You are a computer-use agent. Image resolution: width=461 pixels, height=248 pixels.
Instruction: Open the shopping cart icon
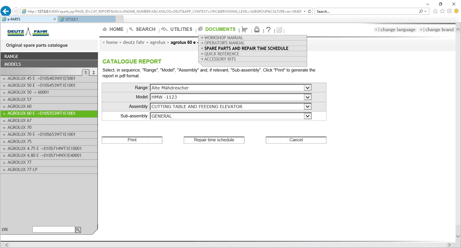245,29
